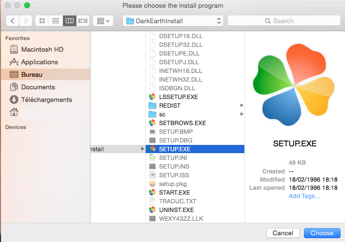Screen dimensions: 345x242
Task: Click the SETUP.INI file row
Action: [195, 157]
